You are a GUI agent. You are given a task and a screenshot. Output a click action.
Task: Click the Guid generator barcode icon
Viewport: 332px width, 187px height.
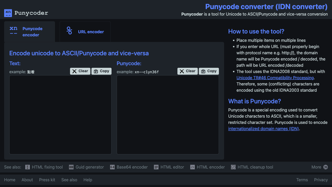[71, 167]
